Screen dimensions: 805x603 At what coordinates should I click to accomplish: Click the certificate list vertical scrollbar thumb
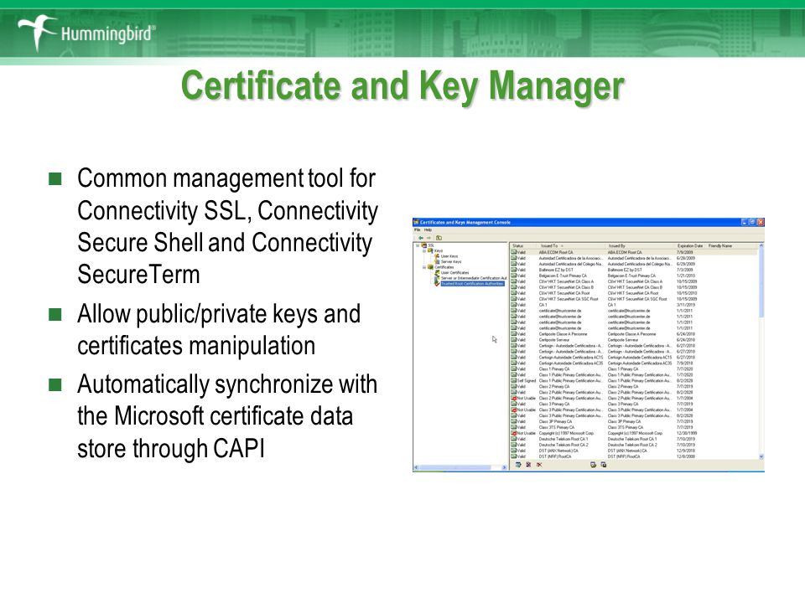[761, 283]
